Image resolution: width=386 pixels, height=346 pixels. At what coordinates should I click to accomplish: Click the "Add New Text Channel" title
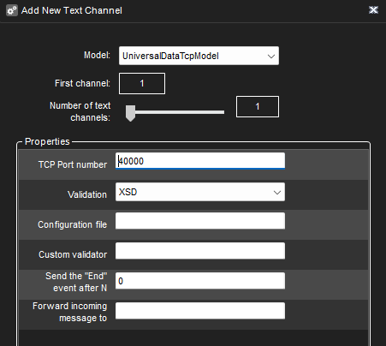[72, 10]
